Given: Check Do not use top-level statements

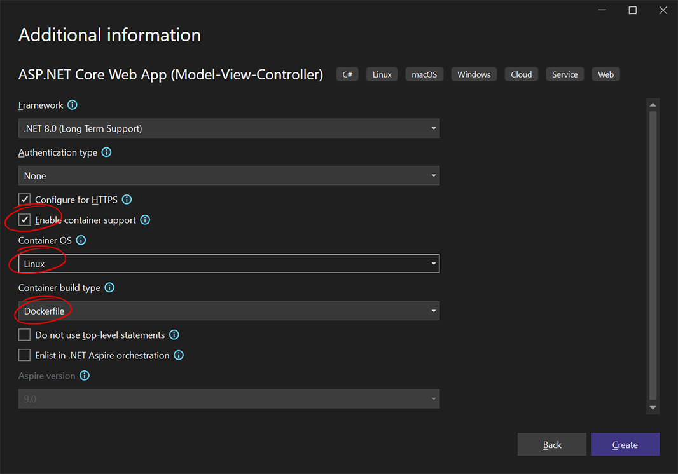Looking at the screenshot, I should tap(25, 335).
